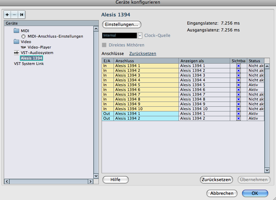Select VST System Link entry
This screenshot has height=200, width=276.
coord(29,64)
